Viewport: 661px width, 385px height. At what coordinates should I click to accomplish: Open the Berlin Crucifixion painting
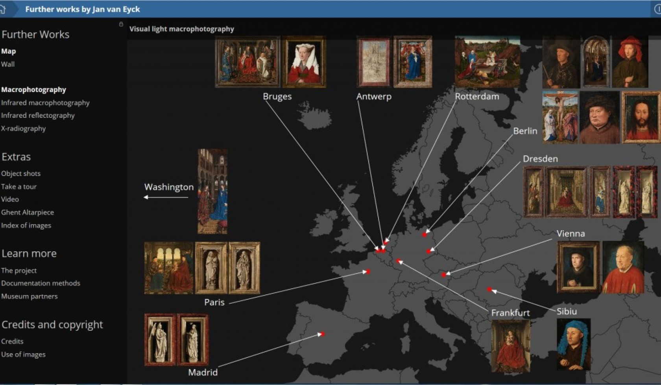[560, 117]
